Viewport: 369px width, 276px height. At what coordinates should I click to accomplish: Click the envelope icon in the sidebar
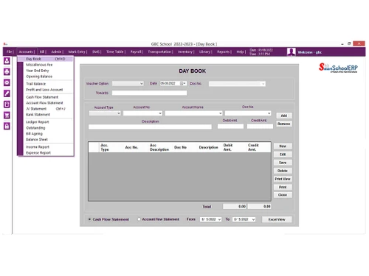click(x=7, y=82)
